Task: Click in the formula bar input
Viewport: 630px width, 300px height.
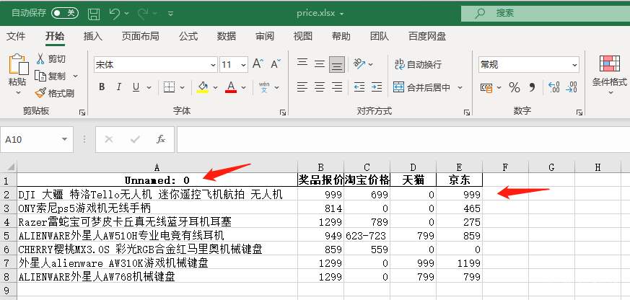Action: tap(403, 139)
